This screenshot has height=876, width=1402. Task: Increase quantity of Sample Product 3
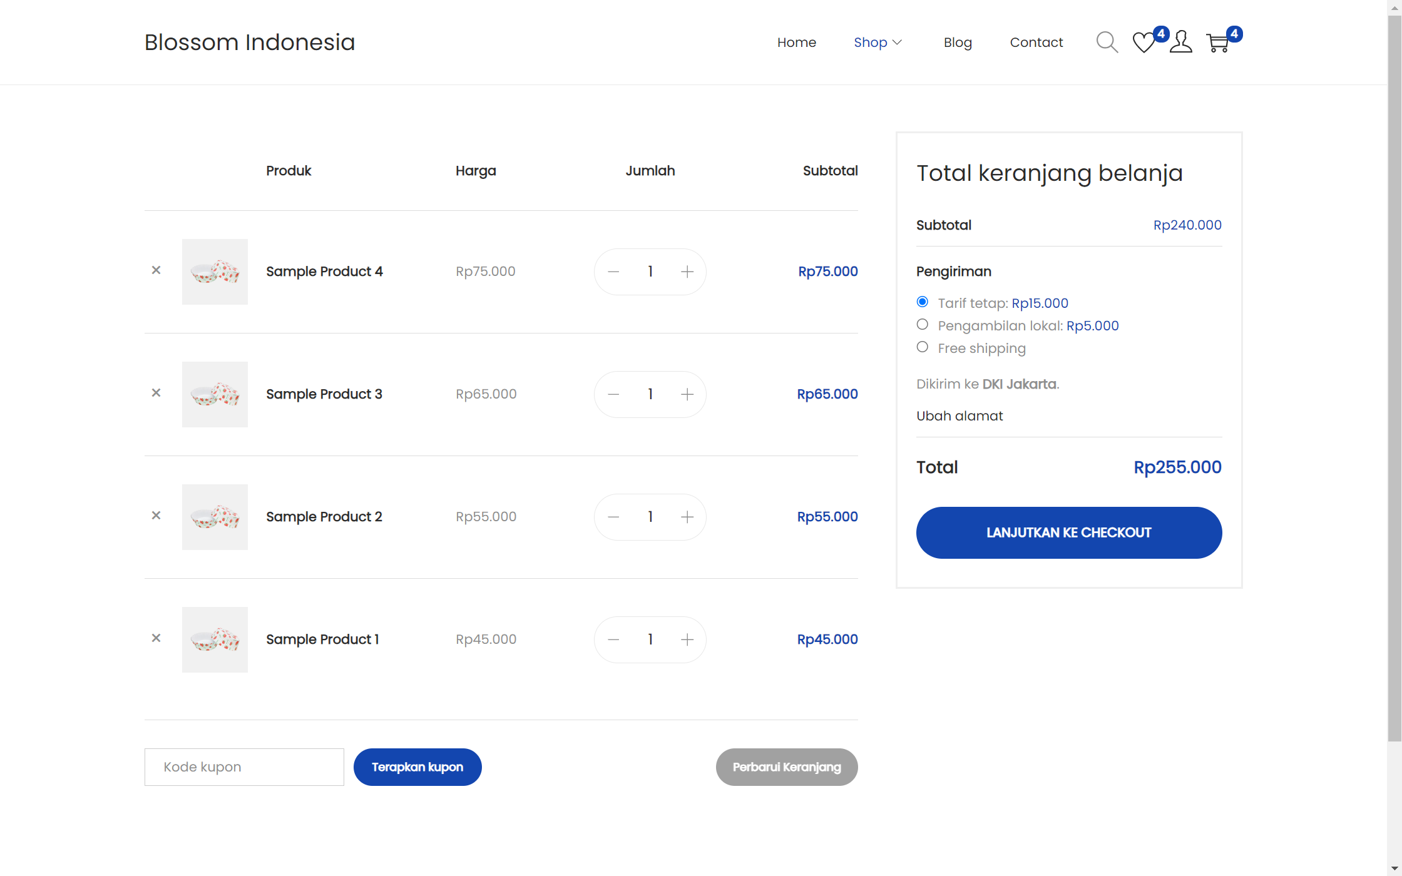687,394
